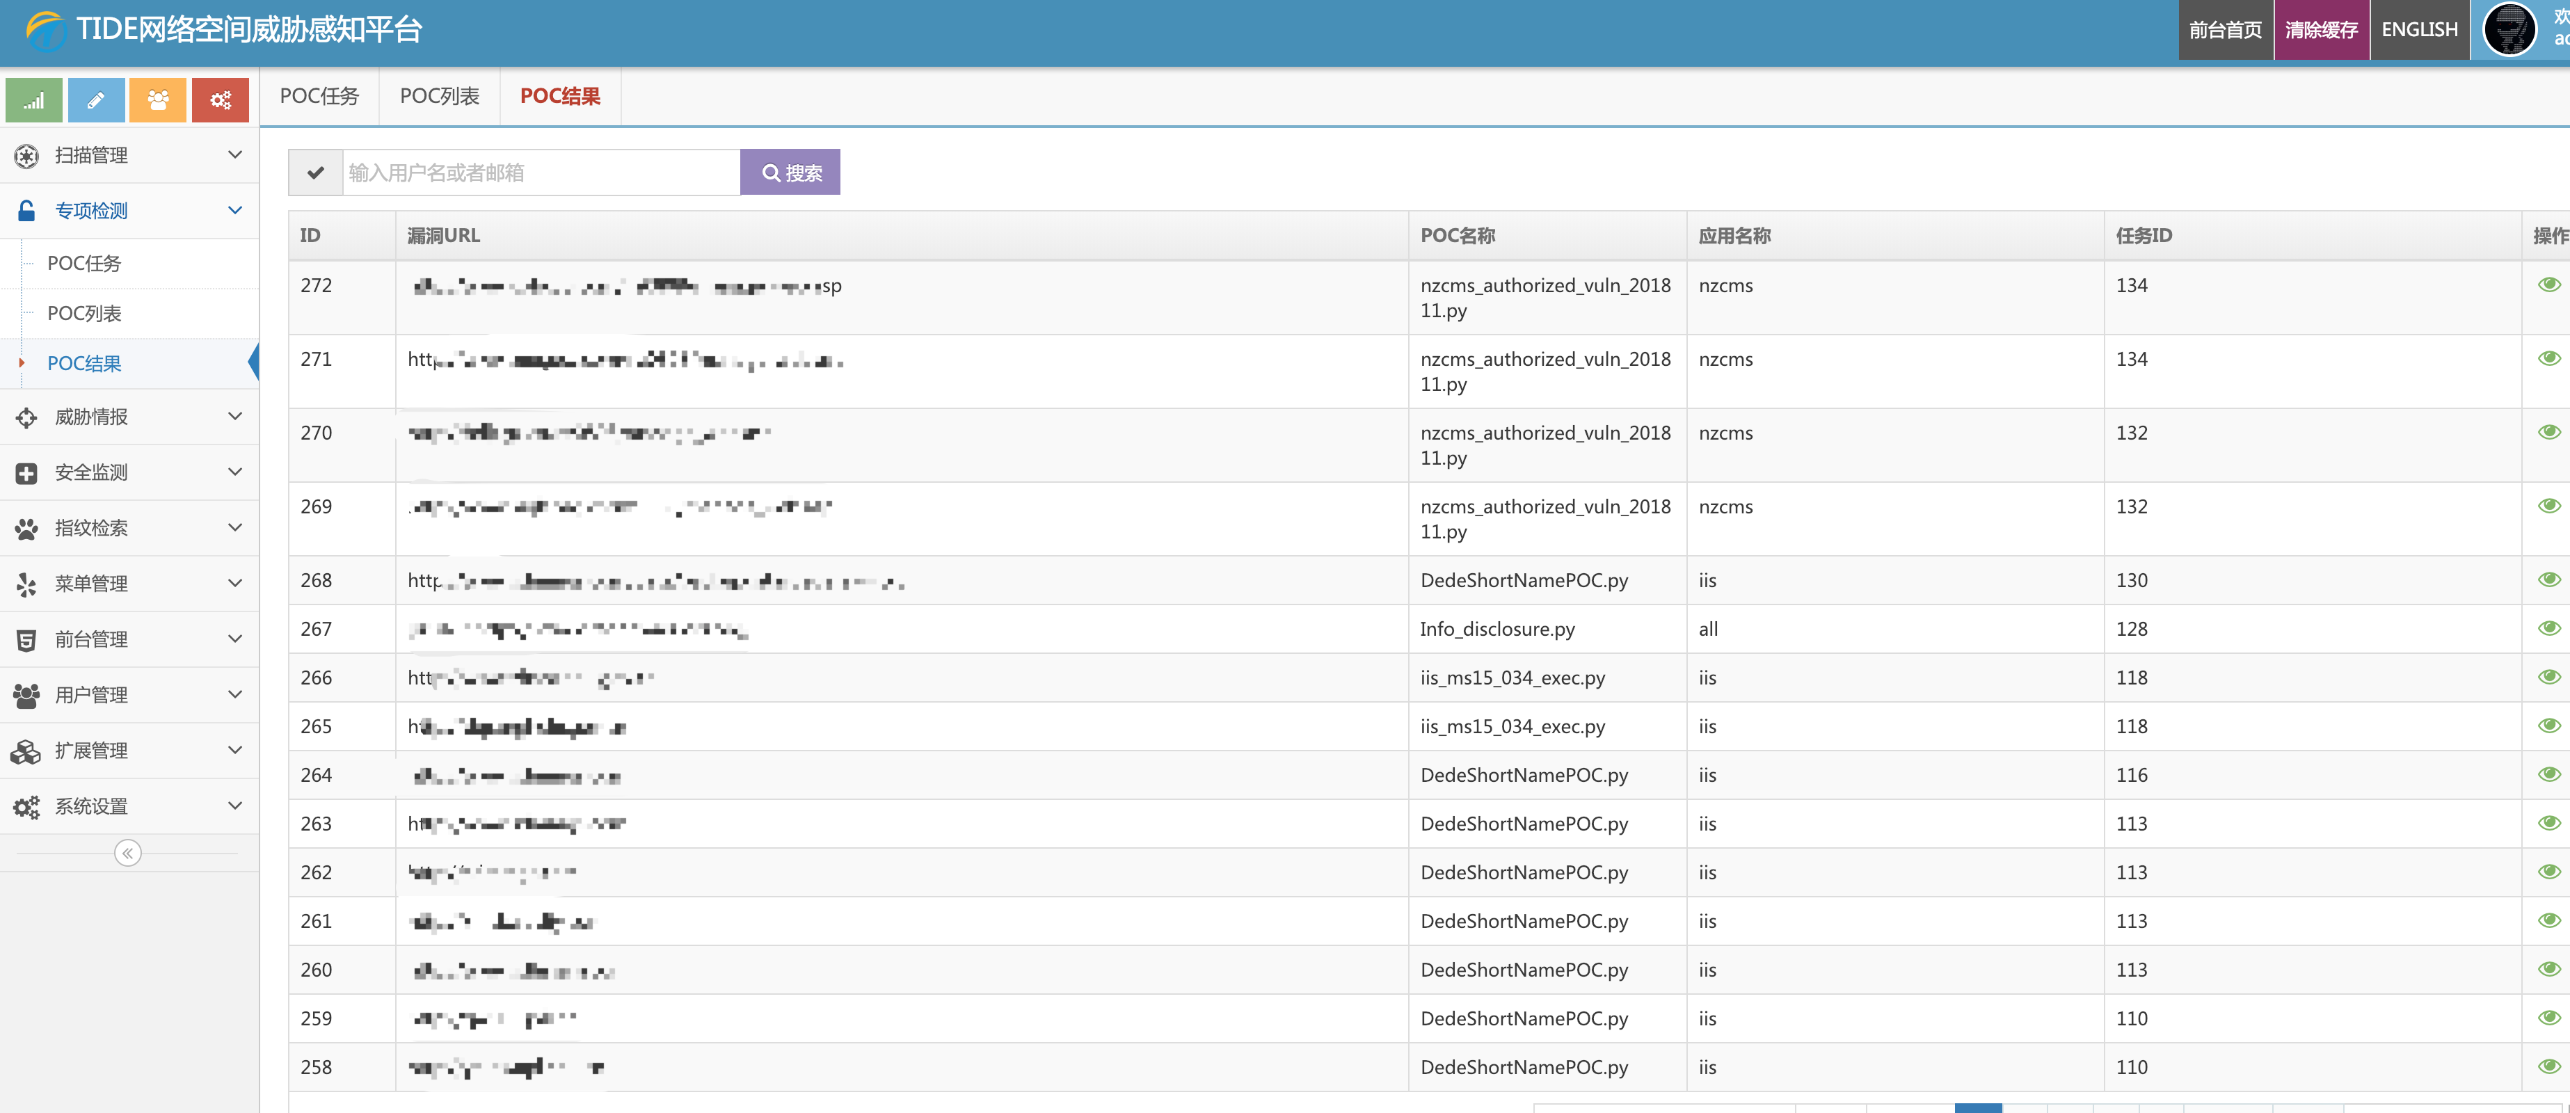The width and height of the screenshot is (2570, 1113).
Task: Click the 指纹检索 paw icon
Action: pyautogui.click(x=27, y=529)
